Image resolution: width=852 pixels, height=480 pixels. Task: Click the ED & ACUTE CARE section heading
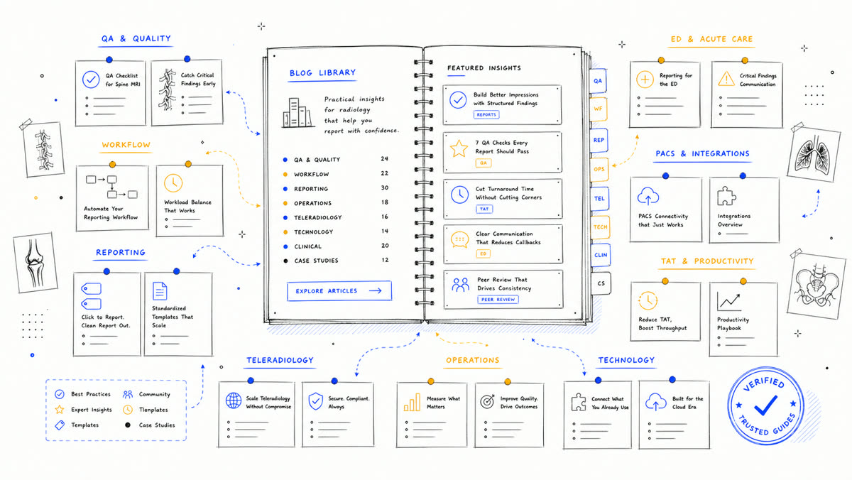point(711,39)
